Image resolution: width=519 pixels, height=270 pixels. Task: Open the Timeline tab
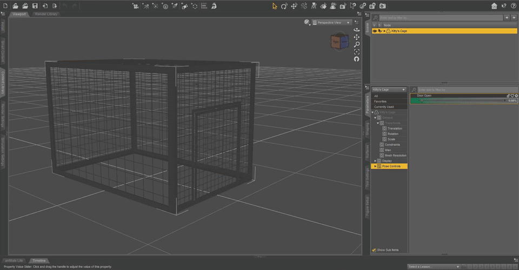click(38, 261)
